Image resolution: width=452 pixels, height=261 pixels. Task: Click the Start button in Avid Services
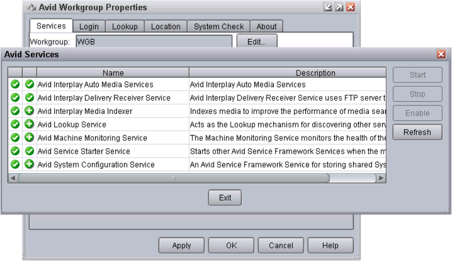(417, 75)
